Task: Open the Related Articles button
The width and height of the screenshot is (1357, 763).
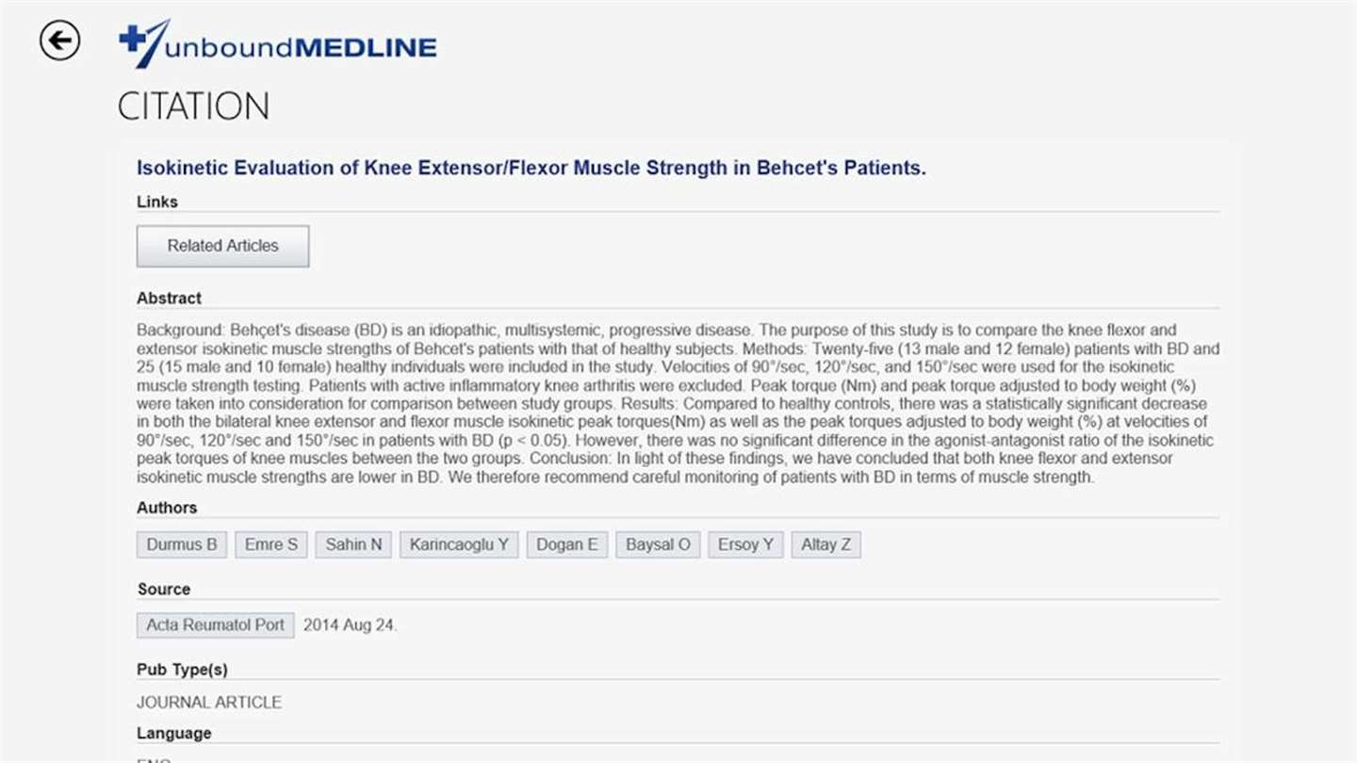Action: (x=222, y=246)
